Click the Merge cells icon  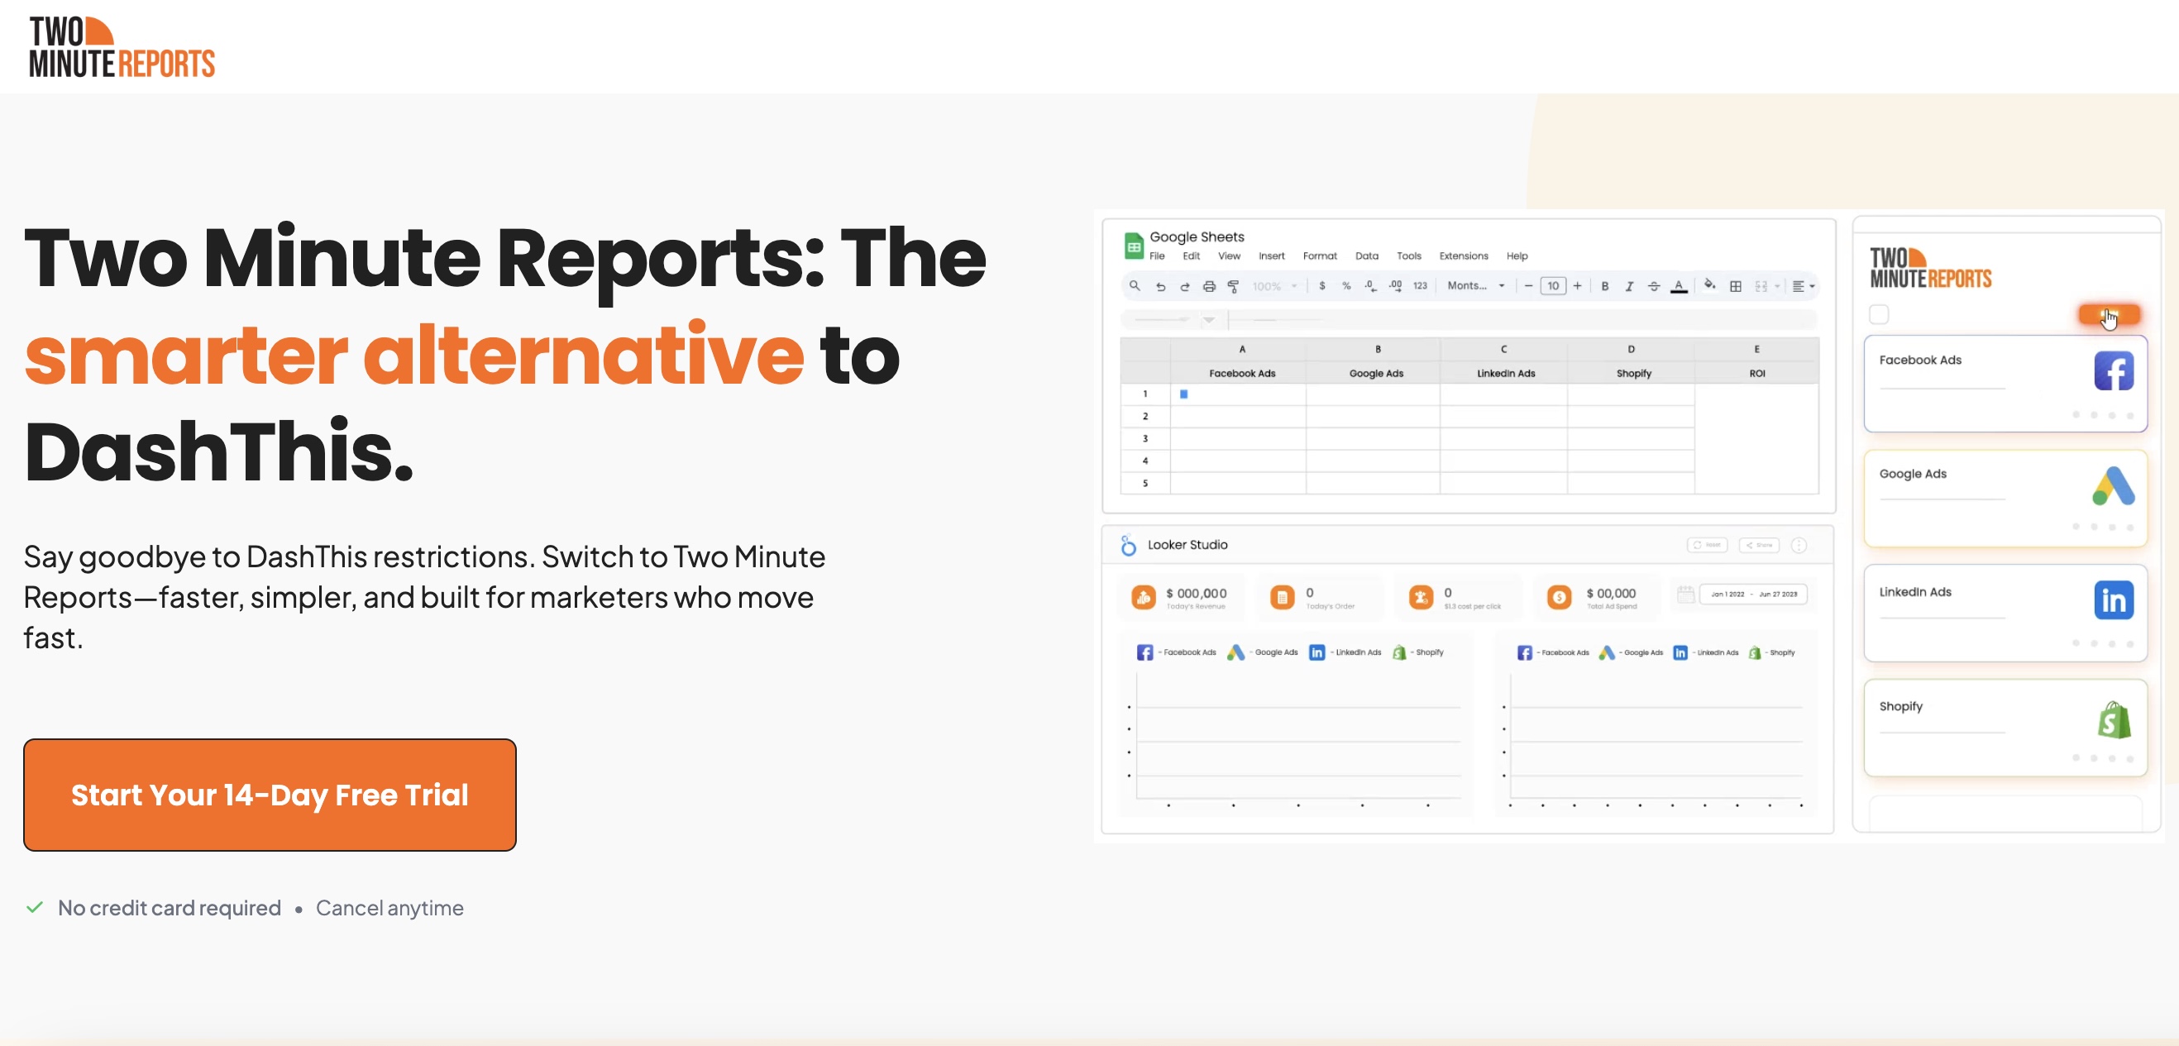[x=1761, y=287]
